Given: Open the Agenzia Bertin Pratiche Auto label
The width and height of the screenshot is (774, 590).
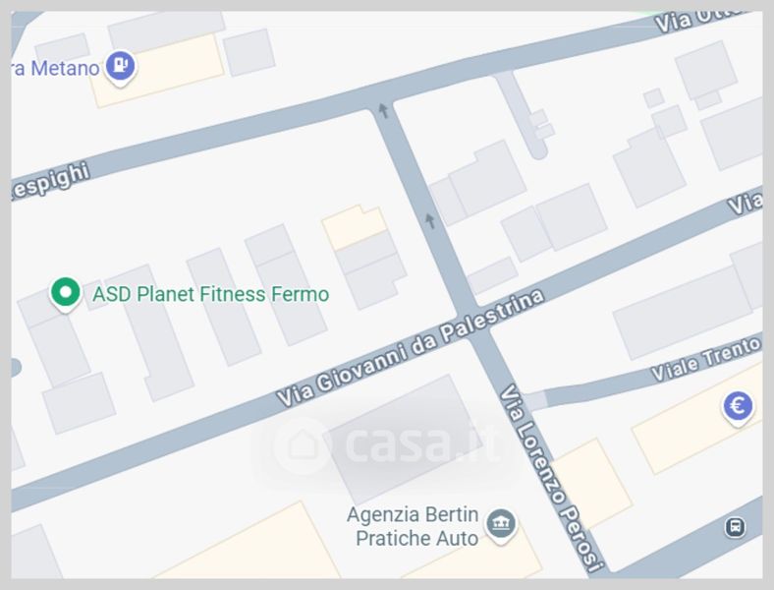Looking at the screenshot, I should (x=413, y=526).
